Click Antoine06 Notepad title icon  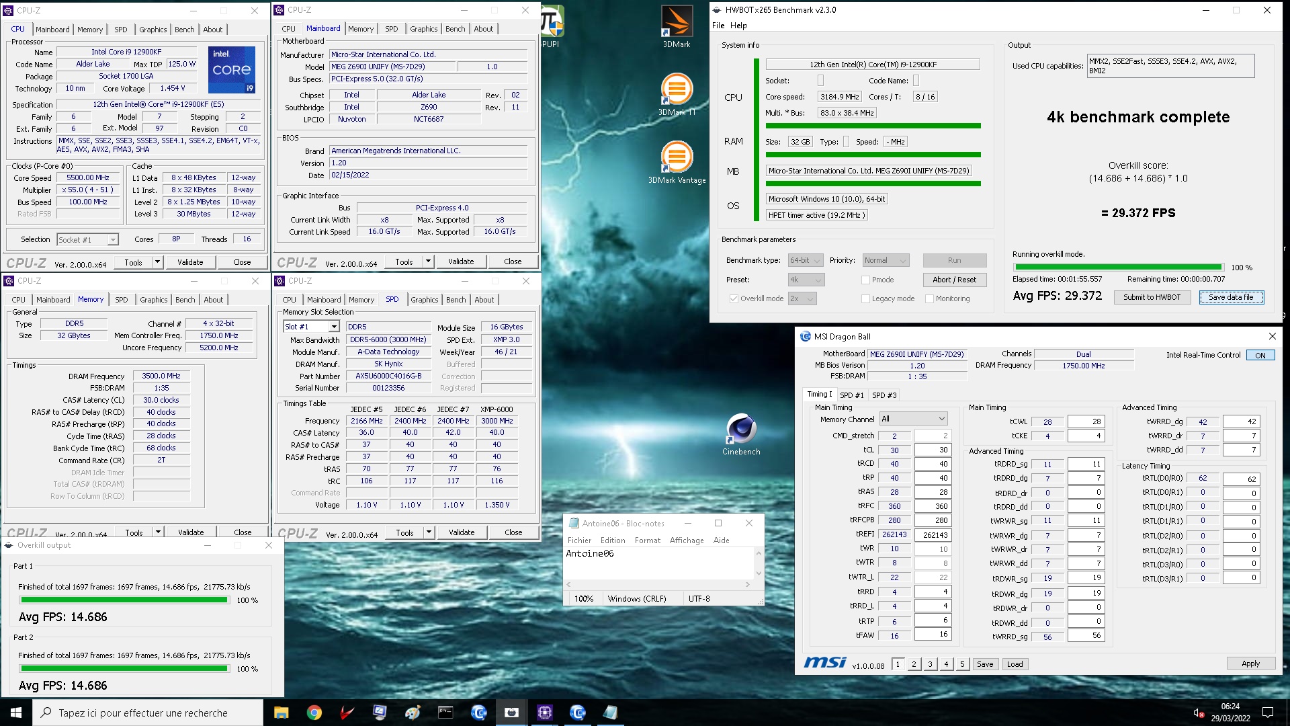[574, 523]
